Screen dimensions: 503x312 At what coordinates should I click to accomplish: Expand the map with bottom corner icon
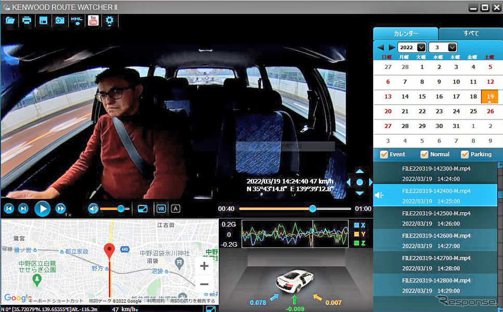(211, 309)
